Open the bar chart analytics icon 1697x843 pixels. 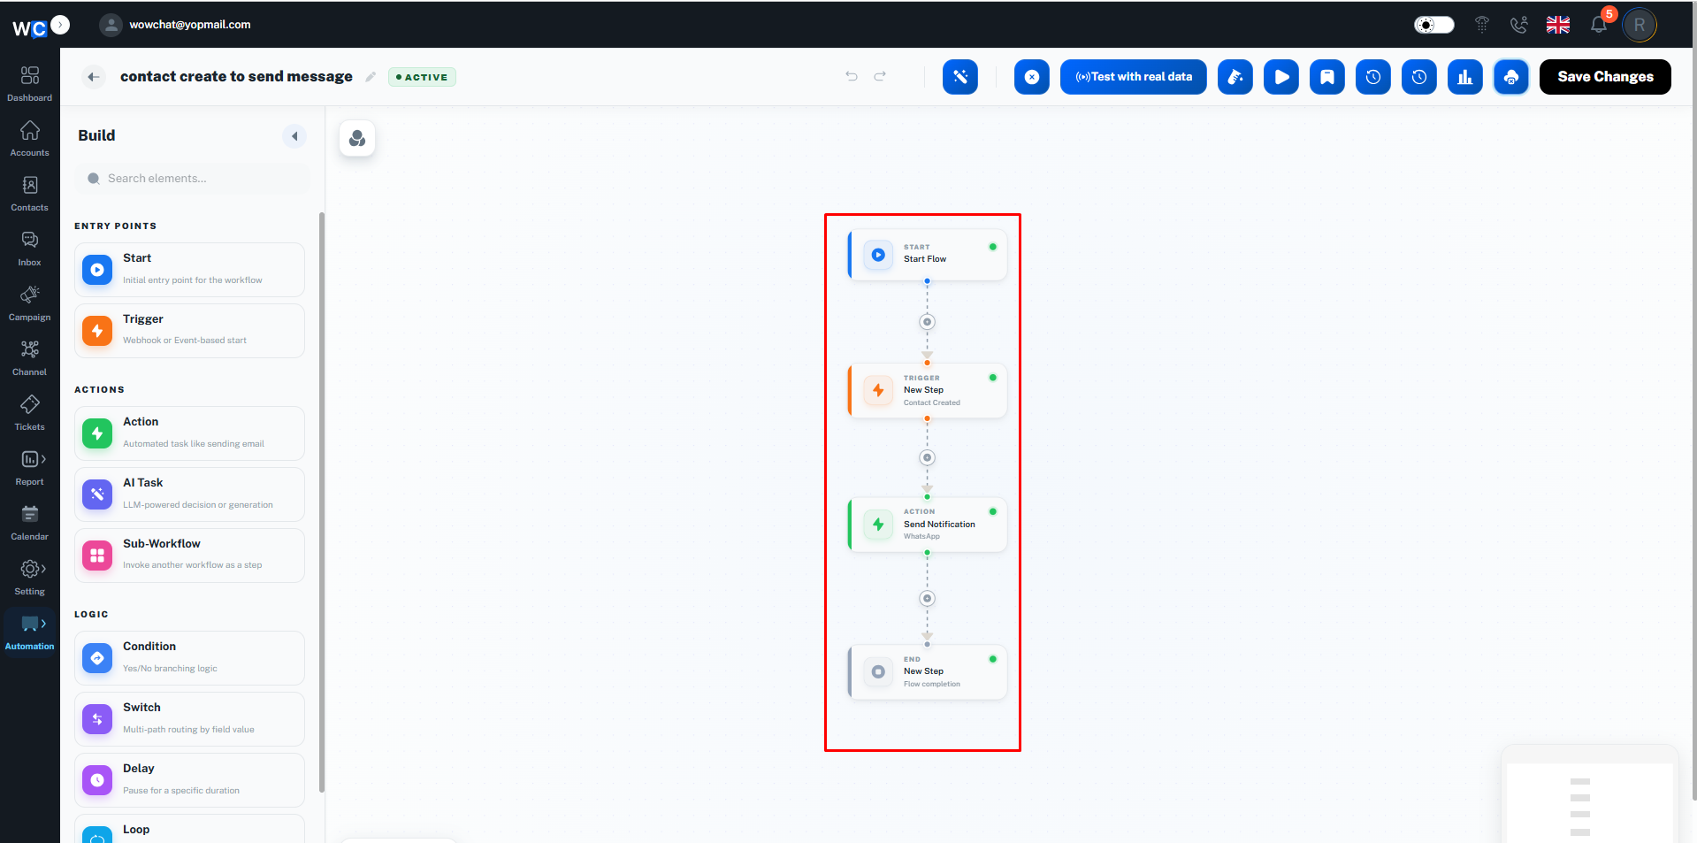tap(1464, 77)
